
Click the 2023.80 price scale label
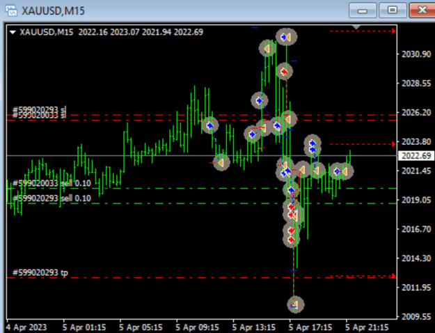(416, 142)
